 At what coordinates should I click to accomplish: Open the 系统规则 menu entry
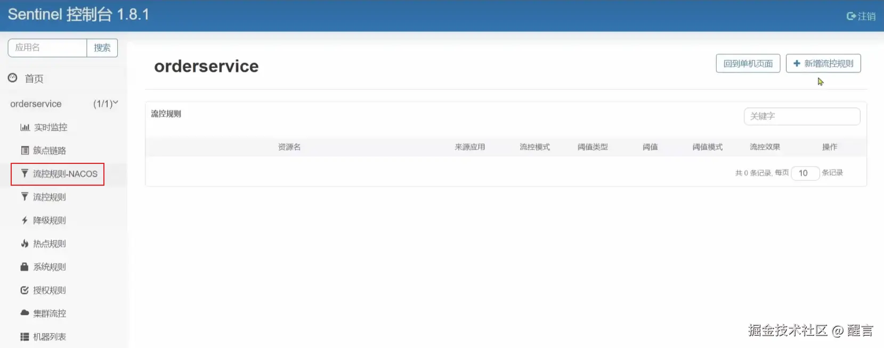[x=50, y=267]
